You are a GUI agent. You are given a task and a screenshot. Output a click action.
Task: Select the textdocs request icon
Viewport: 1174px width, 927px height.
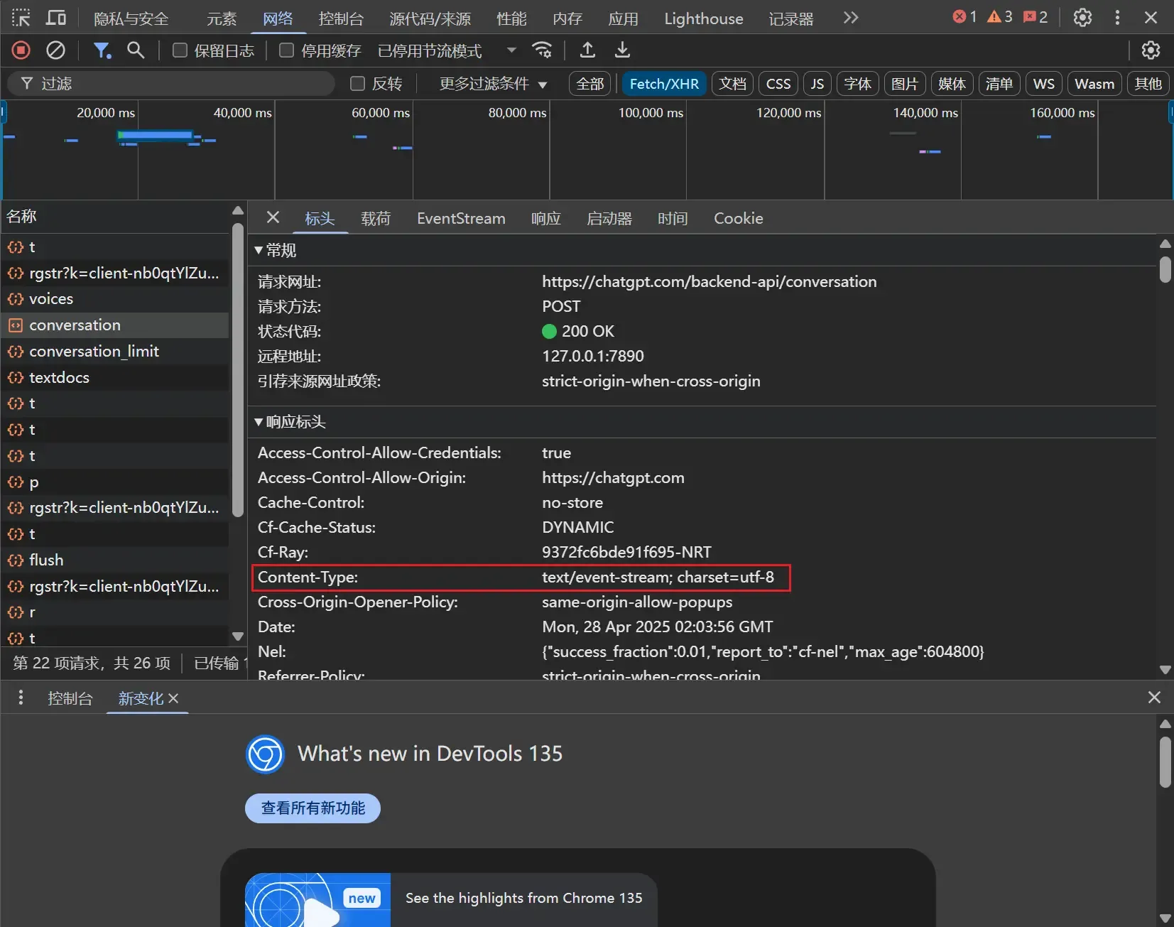[x=15, y=378]
